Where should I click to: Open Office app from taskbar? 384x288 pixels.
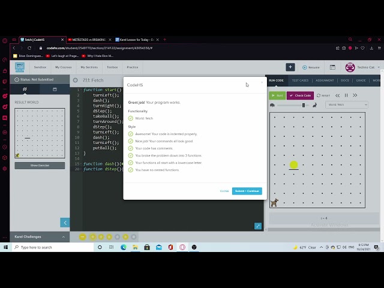(170, 247)
